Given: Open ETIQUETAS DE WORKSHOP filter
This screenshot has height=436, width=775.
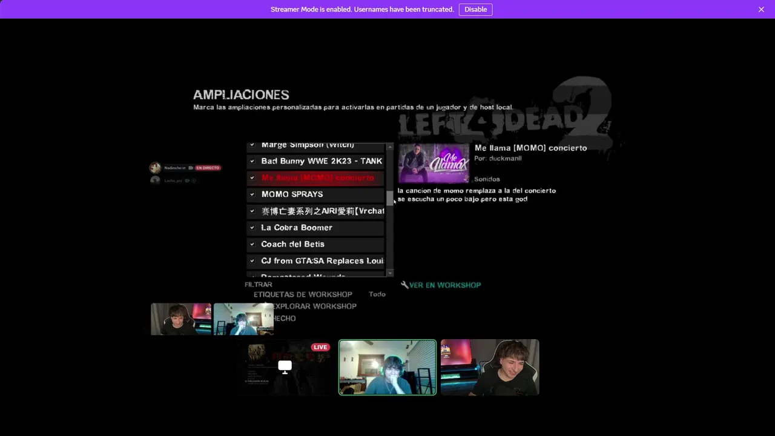Looking at the screenshot, I should click(x=303, y=294).
